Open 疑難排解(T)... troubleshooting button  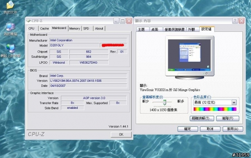(x=202, y=118)
